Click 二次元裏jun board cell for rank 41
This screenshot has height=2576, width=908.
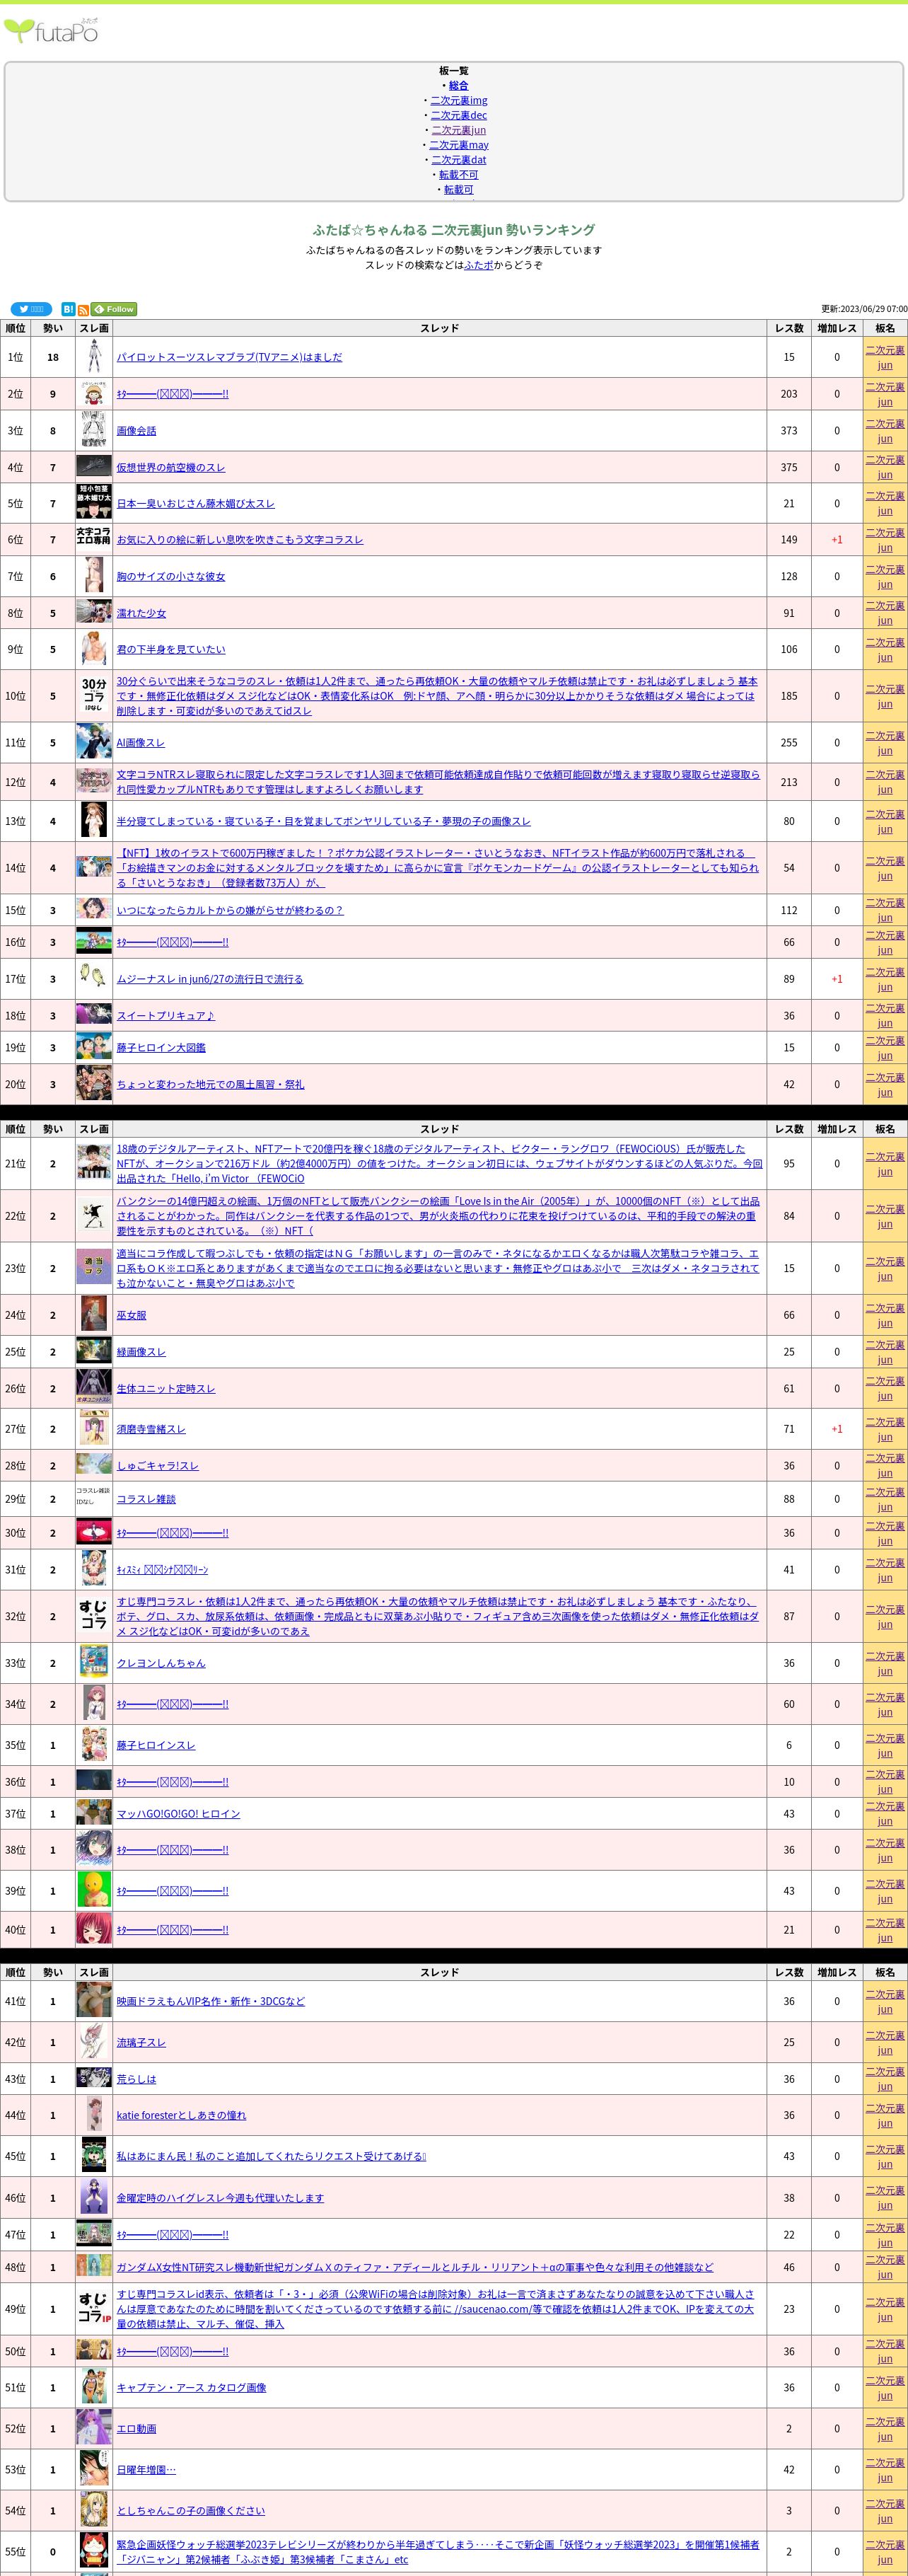click(885, 2002)
